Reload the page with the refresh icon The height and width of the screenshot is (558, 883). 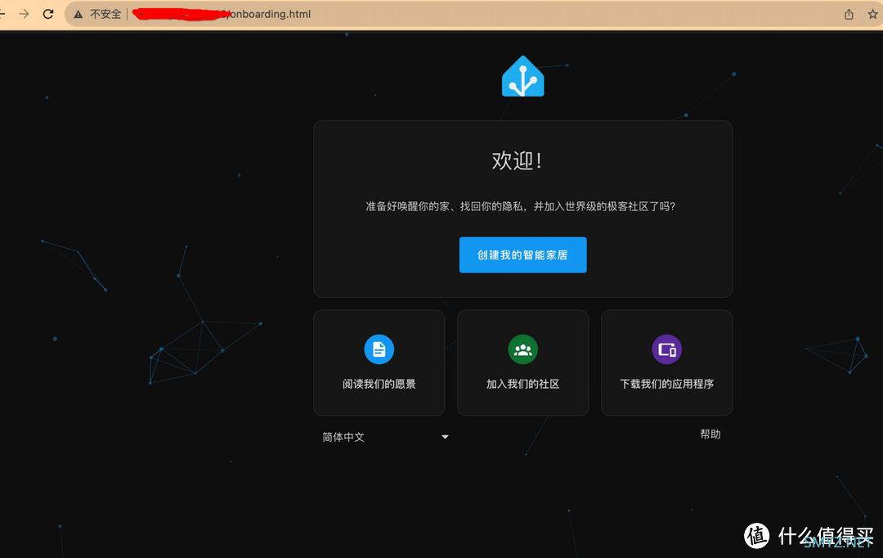[48, 14]
